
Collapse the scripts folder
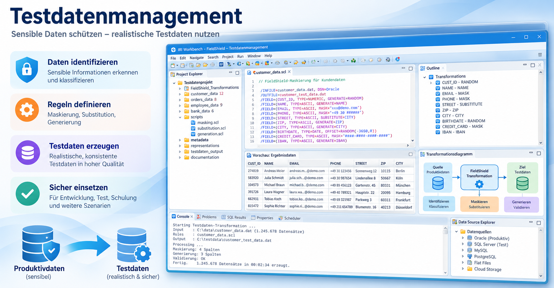pyautogui.click(x=180, y=117)
